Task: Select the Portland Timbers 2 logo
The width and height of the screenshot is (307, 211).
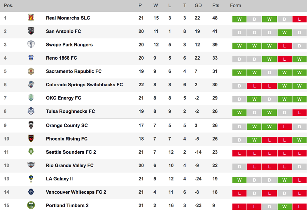Action: coord(31,205)
